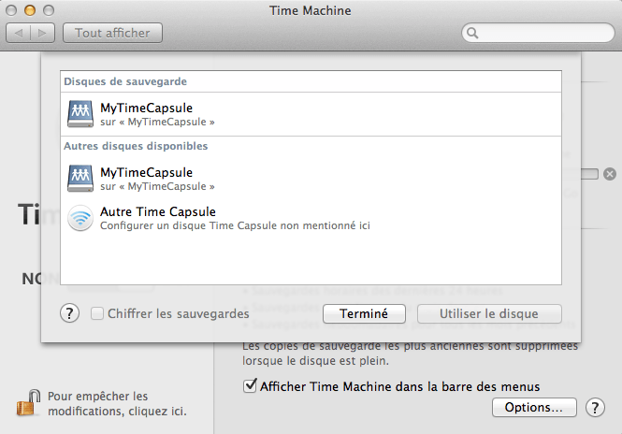The height and width of the screenshot is (434, 622).
Task: Click the 'Autres disques disponibles' section header
Action: (136, 146)
